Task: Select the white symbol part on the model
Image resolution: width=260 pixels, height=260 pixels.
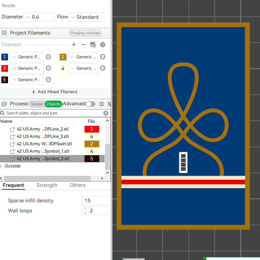Action: click(180, 162)
